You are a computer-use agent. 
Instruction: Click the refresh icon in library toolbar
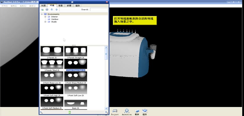pyautogui.click(x=47, y=10)
